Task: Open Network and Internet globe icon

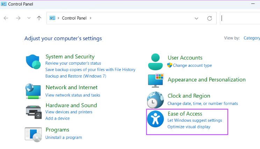Action: point(33,91)
